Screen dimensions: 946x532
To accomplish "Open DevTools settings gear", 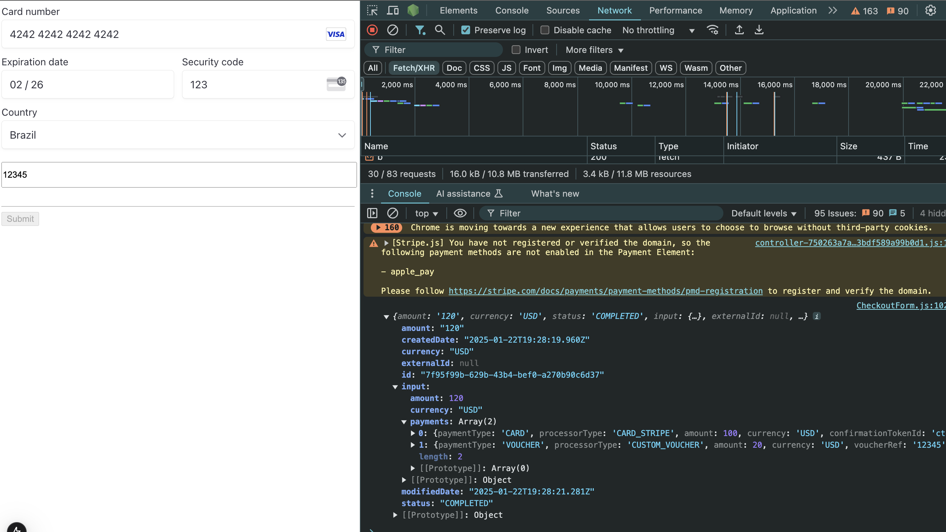I will click(930, 10).
